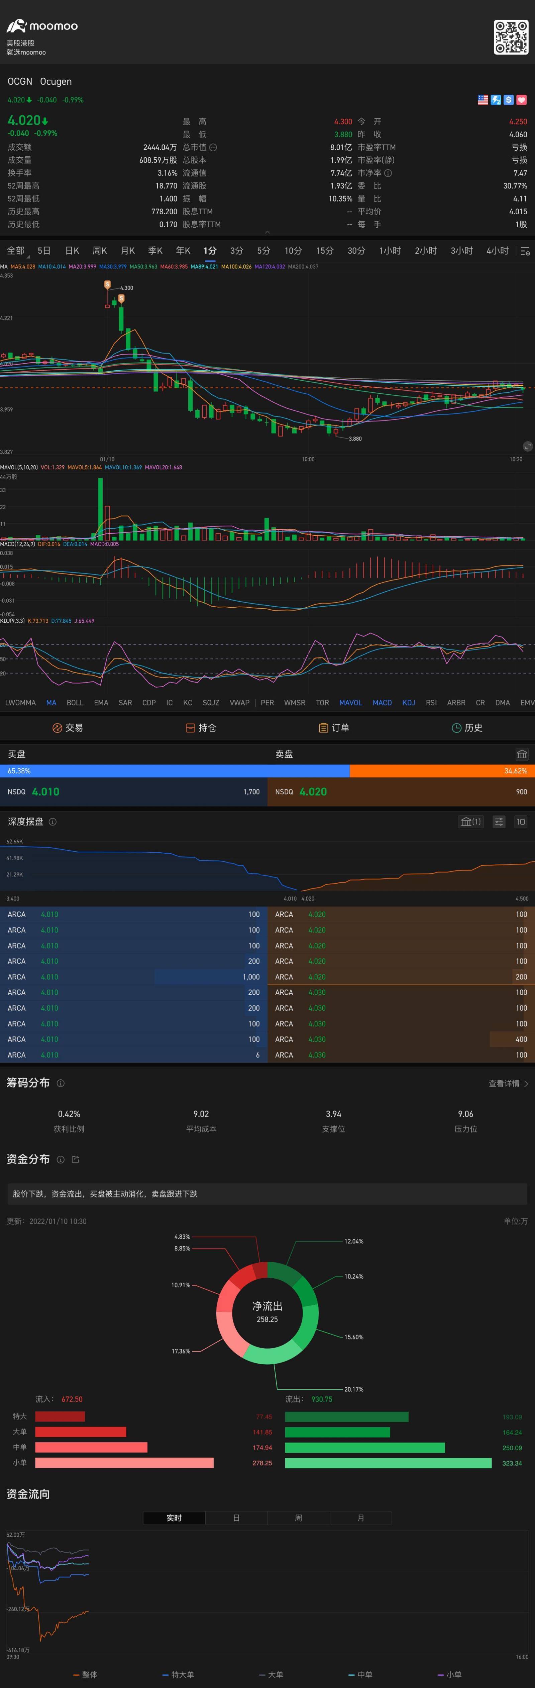
Task: Open the 历史 history button
Action: tap(467, 728)
